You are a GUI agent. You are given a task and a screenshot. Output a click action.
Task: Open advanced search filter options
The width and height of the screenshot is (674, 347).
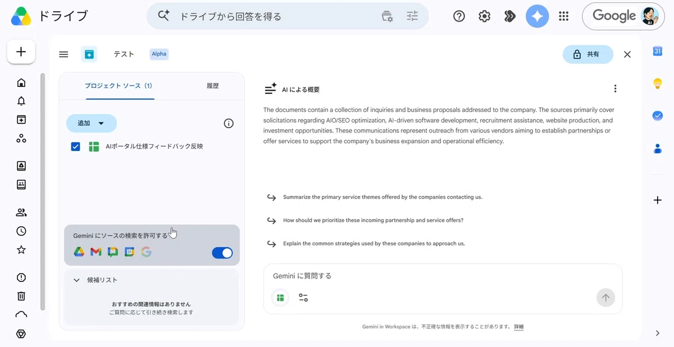[x=412, y=16]
